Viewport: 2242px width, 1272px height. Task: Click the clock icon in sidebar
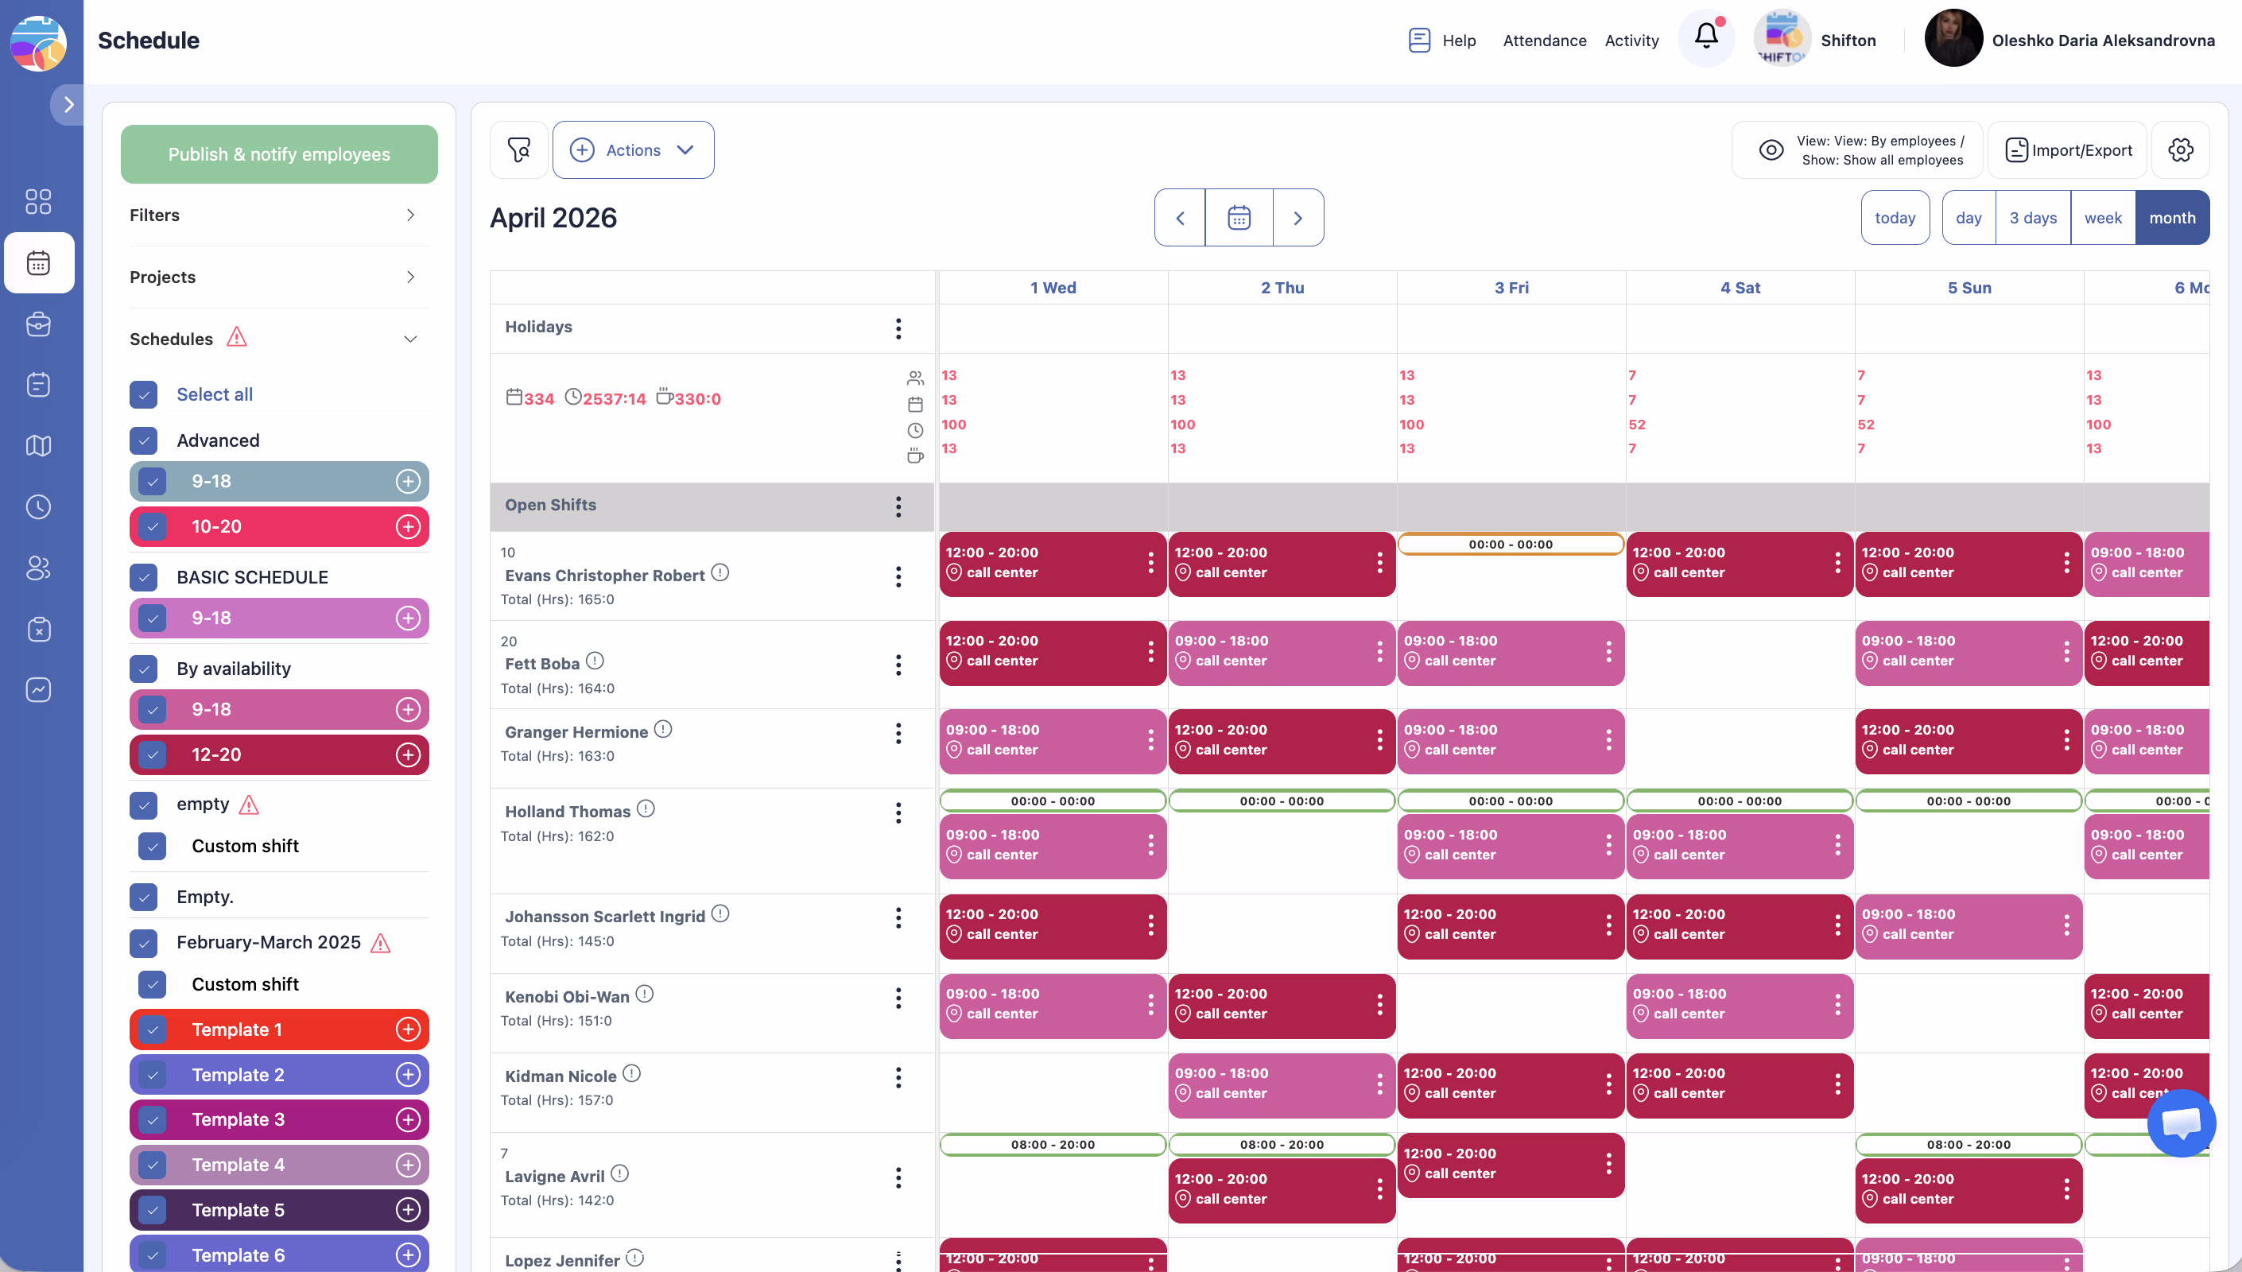click(x=38, y=506)
